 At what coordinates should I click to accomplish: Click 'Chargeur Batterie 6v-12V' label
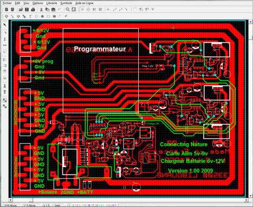point(192,161)
